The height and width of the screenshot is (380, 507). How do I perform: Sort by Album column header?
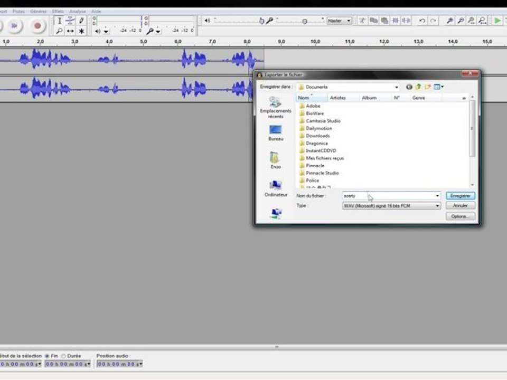375,98
